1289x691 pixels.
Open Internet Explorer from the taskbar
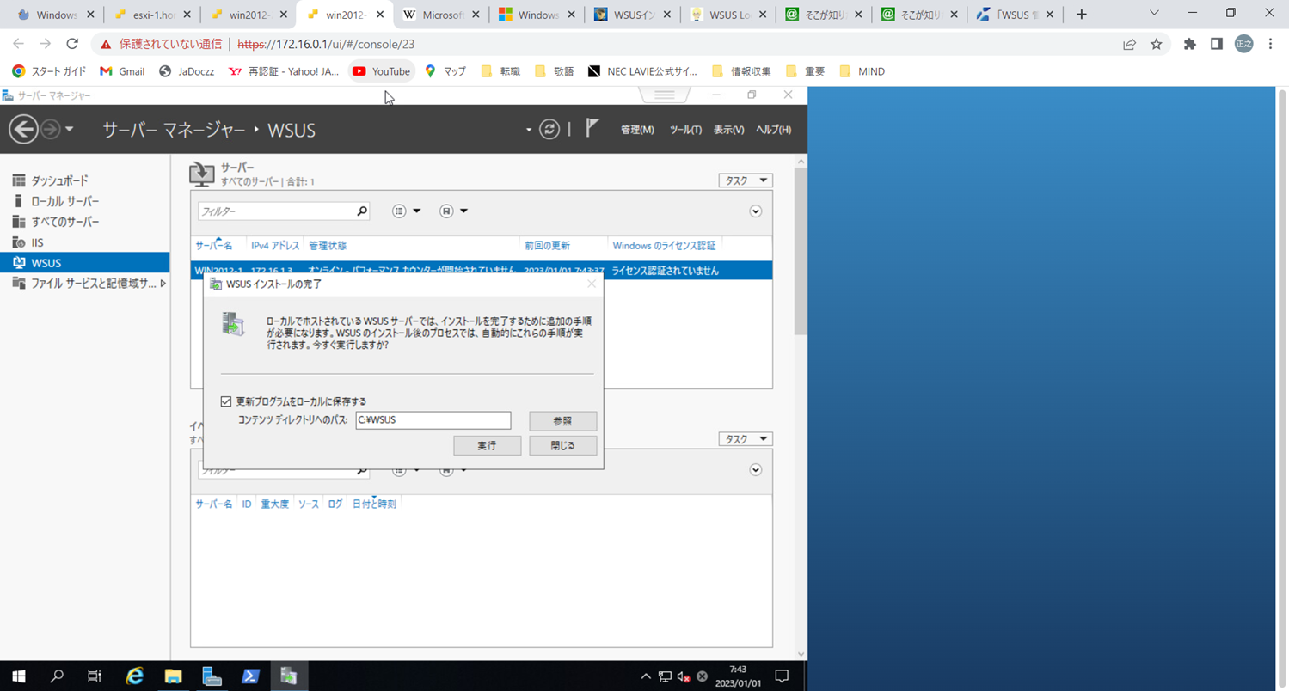(135, 676)
